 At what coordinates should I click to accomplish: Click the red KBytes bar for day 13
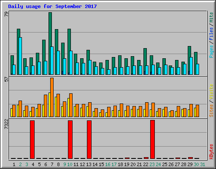[x=89, y=139]
